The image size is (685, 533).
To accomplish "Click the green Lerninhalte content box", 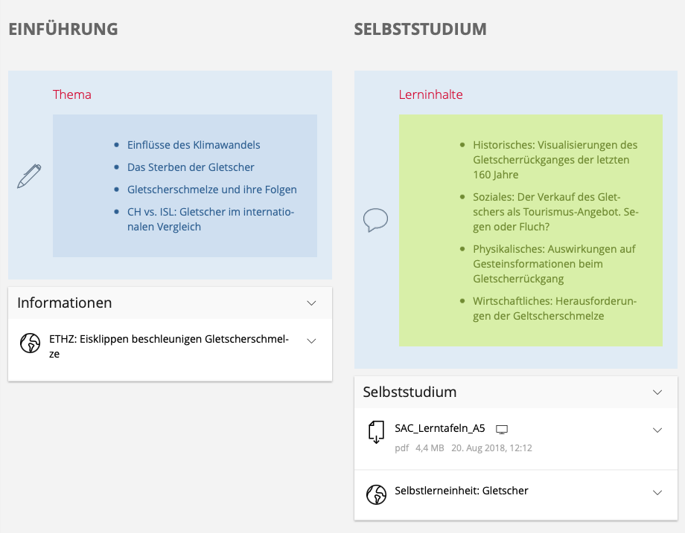I will pyautogui.click(x=530, y=230).
